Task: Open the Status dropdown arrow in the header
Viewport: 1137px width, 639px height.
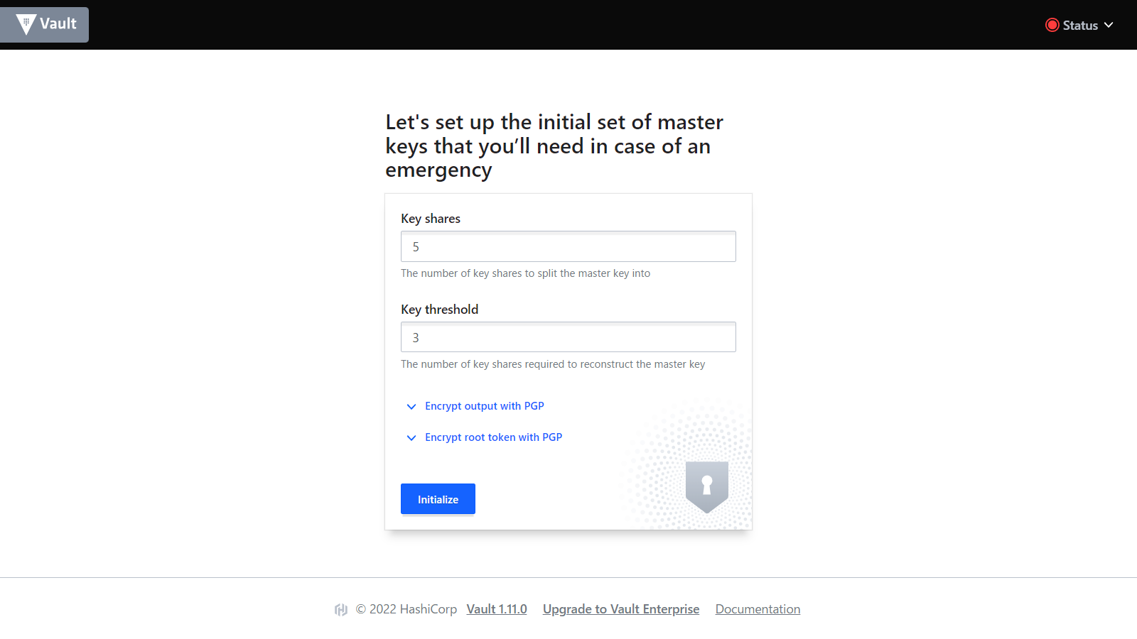Action: click(1109, 25)
